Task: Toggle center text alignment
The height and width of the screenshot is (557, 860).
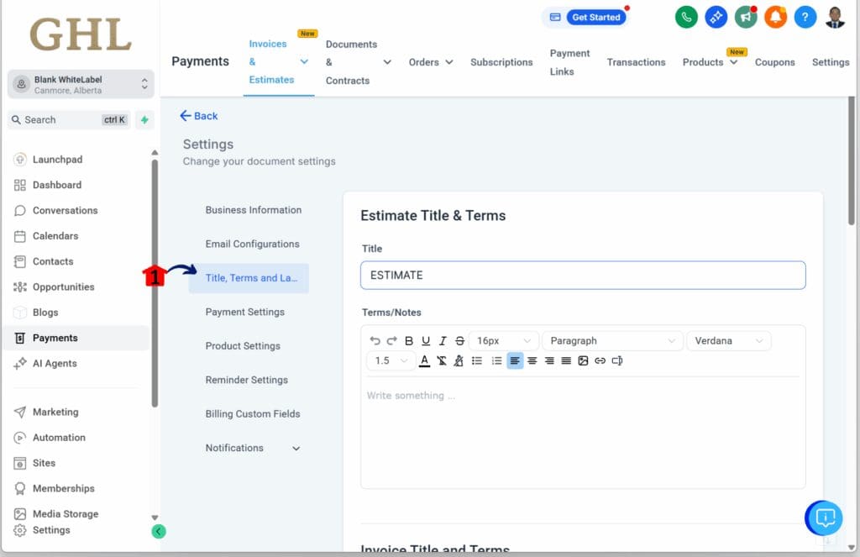Action: click(x=532, y=360)
